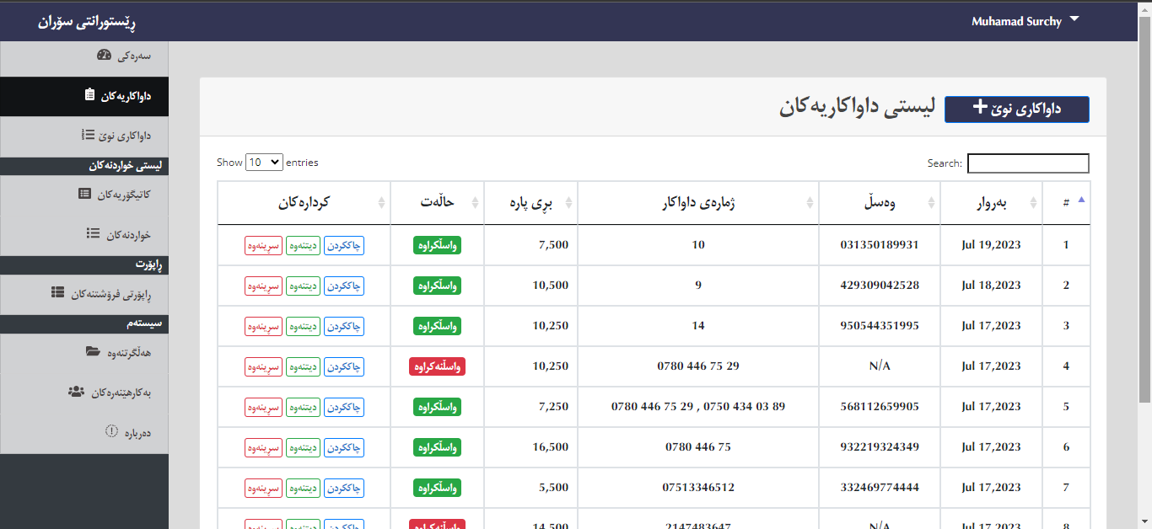Click سڕینەوە delete button for row 7

click(263, 488)
